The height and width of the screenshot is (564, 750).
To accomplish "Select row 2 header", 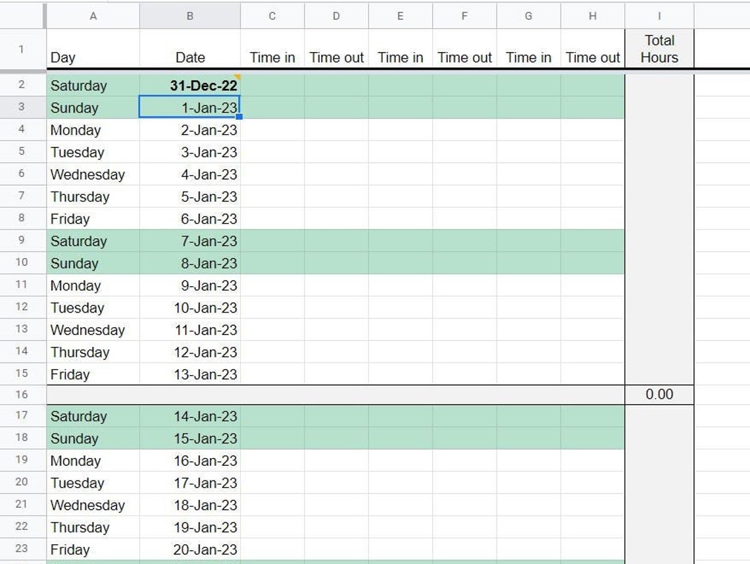I will (22, 85).
